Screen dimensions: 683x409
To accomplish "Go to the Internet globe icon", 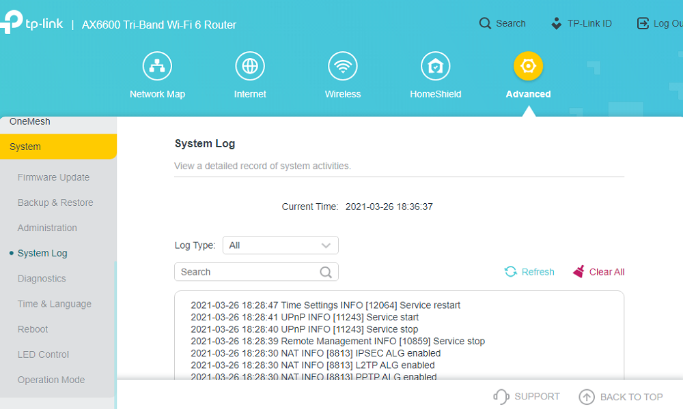I will (250, 66).
